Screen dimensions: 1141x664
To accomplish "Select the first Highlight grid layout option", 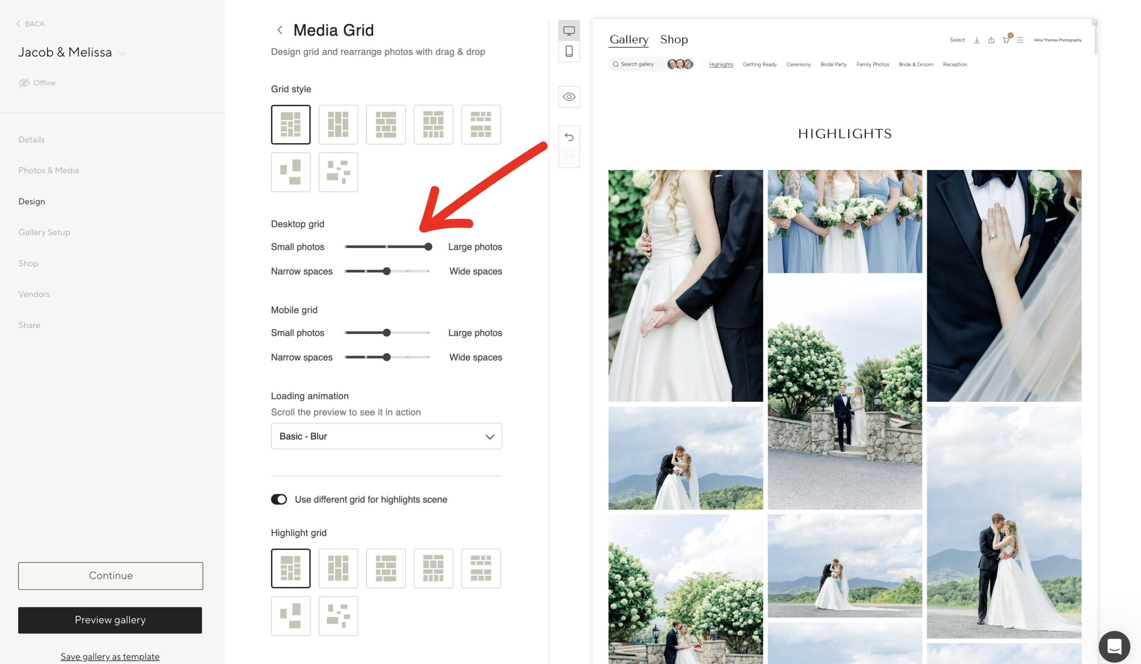I will 291,569.
